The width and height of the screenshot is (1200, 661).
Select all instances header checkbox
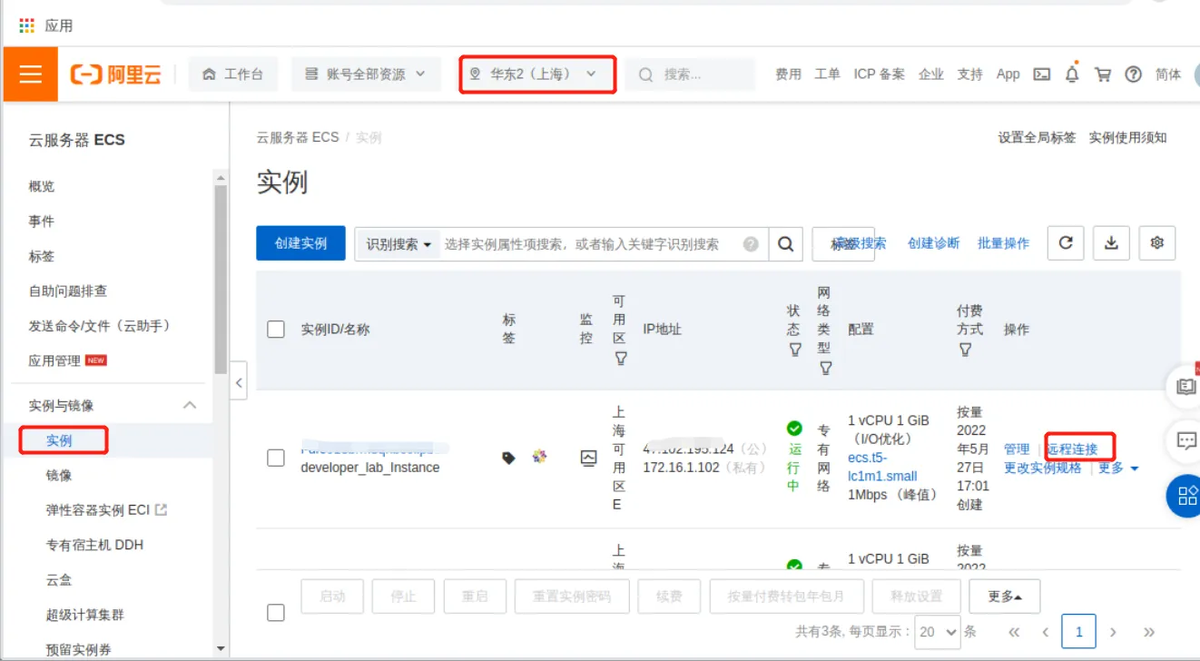pos(276,330)
